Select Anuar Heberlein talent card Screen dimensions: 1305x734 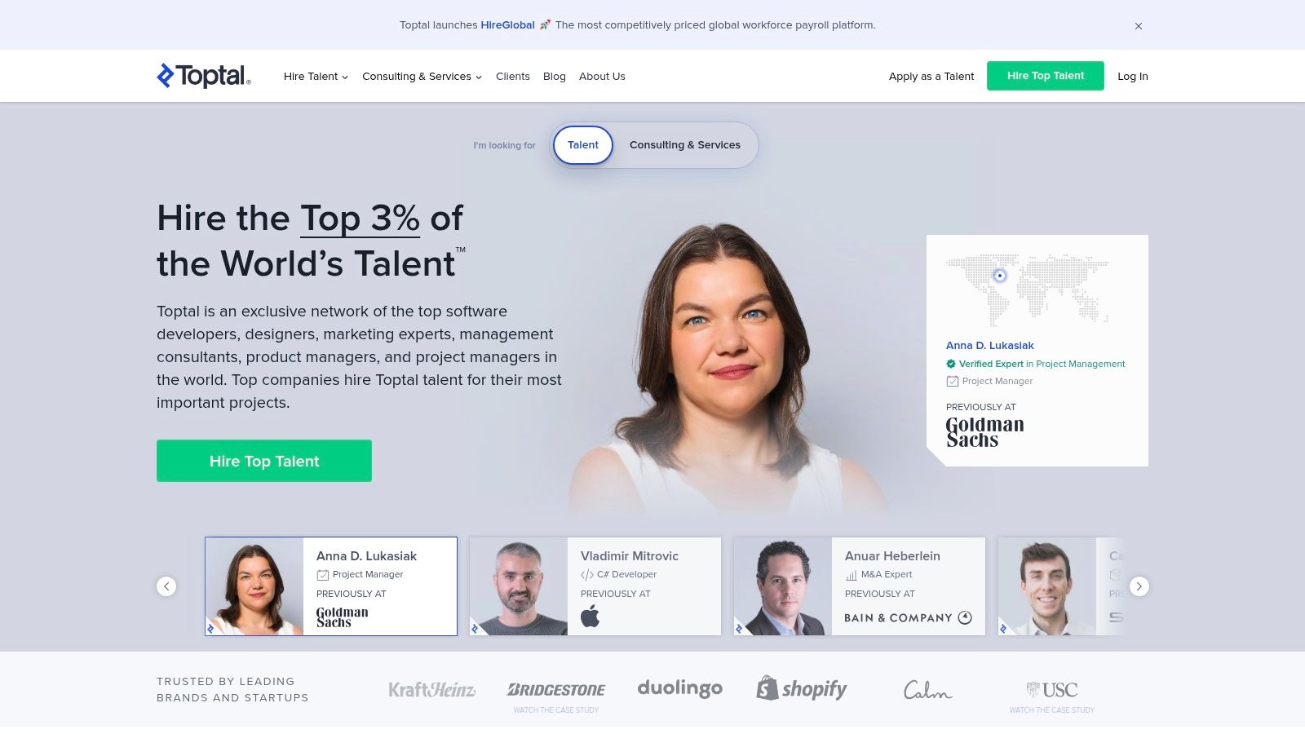860,586
